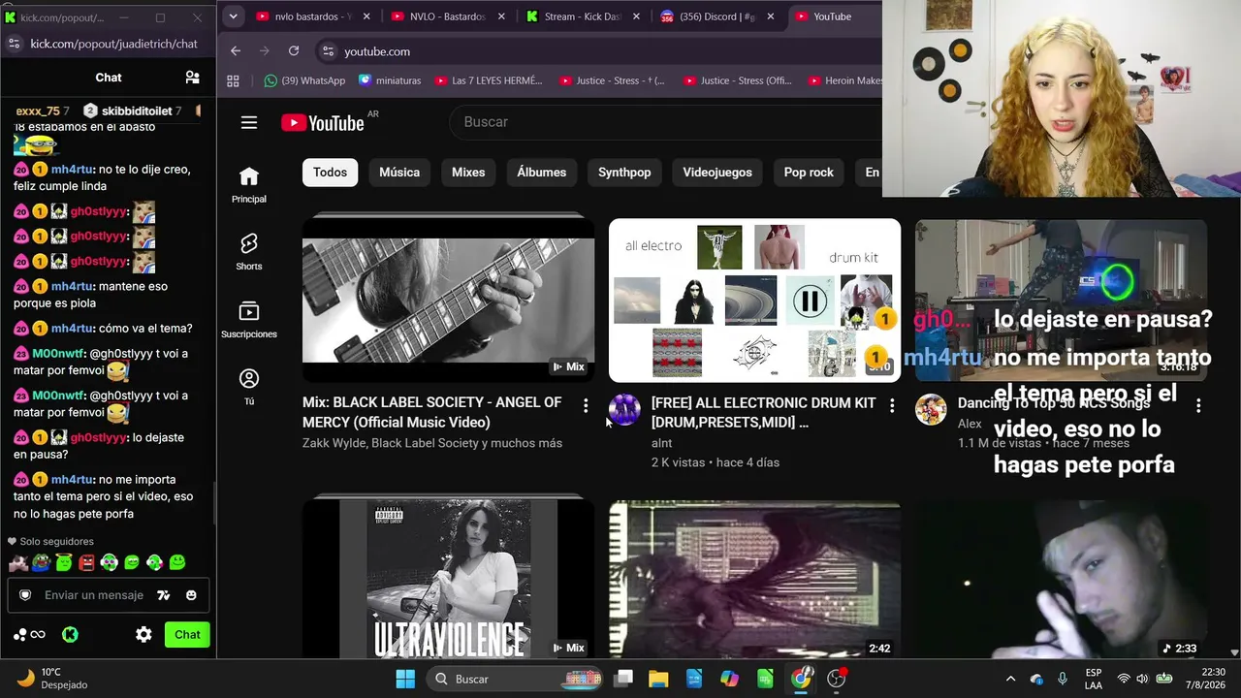The height and width of the screenshot is (698, 1241).
Task: Switch the ESP LAA keyboard language indicator
Action: (1094, 679)
